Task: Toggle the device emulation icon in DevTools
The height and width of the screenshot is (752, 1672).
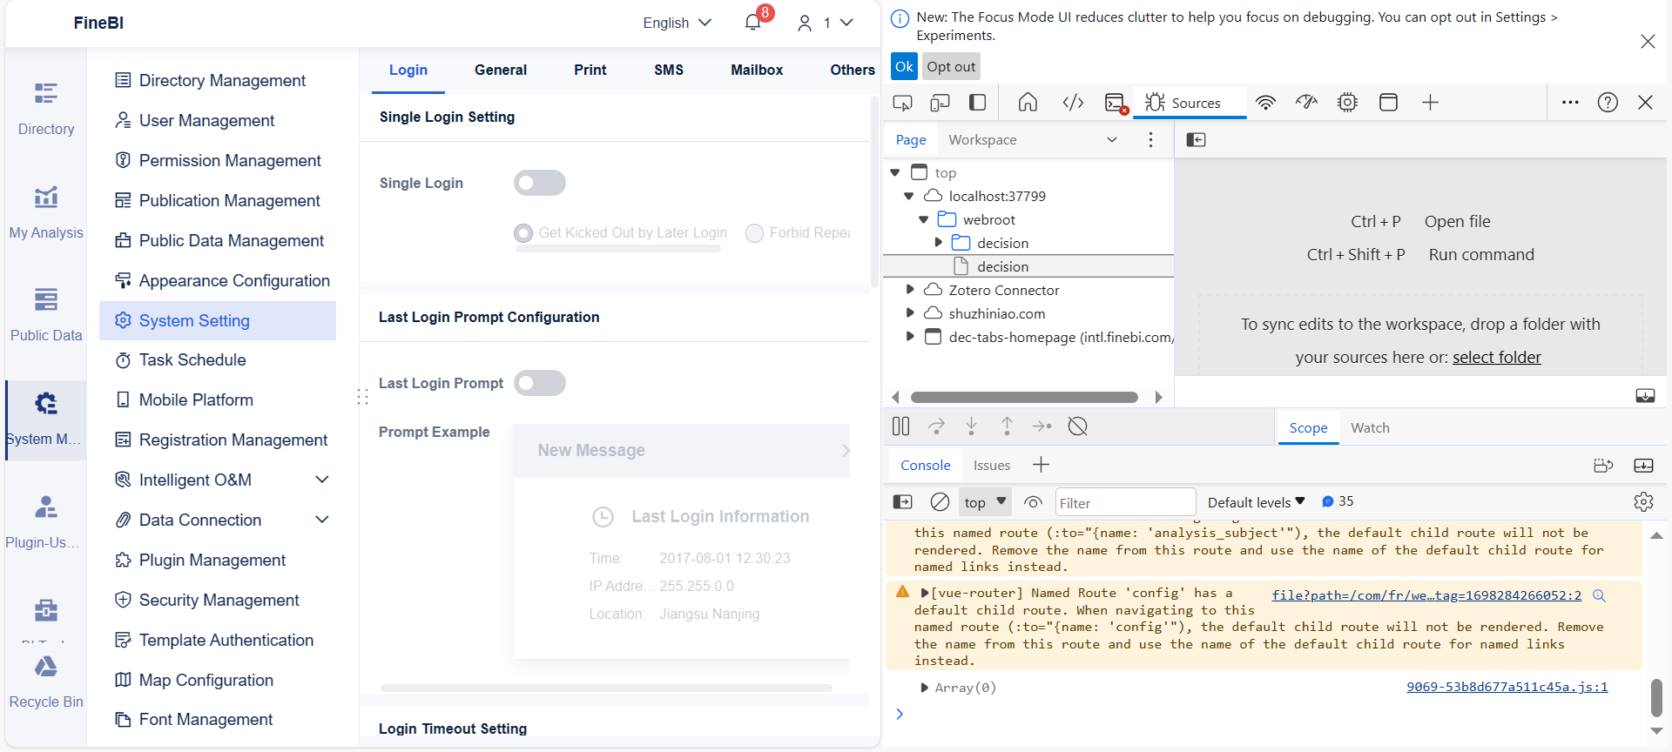Action: [x=940, y=103]
